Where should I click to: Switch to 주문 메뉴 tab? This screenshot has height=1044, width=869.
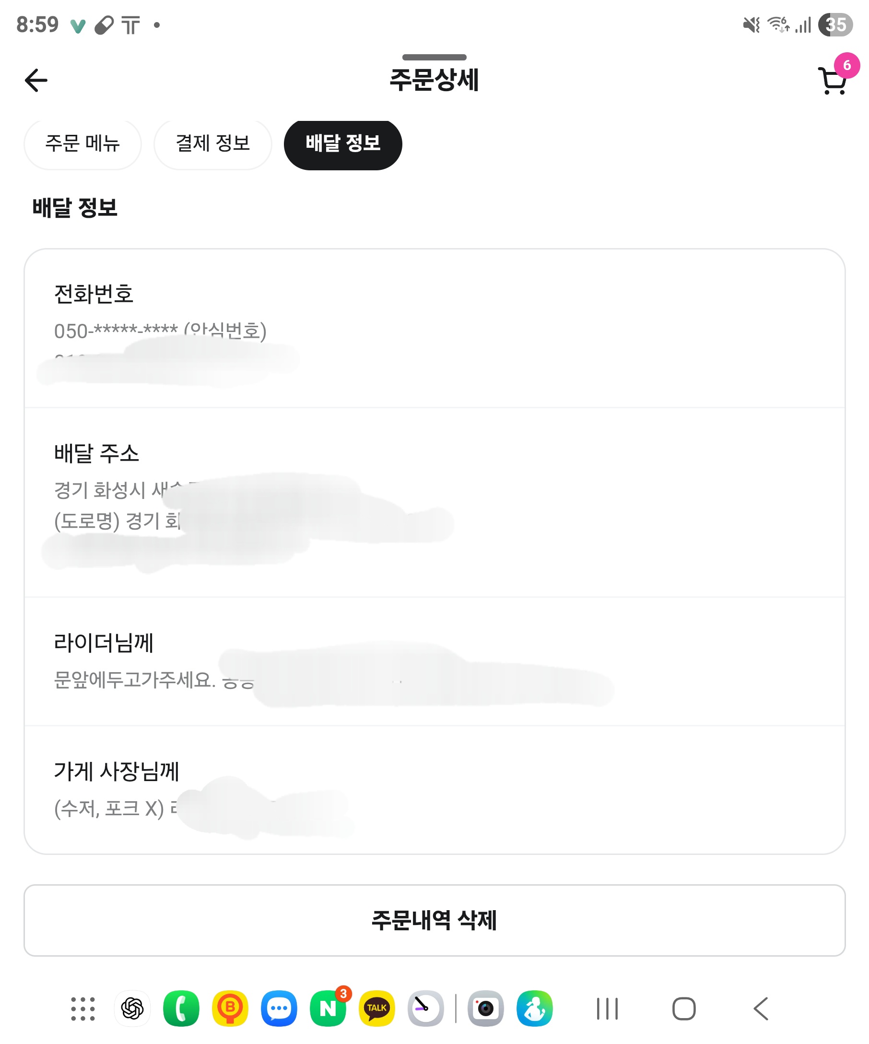[82, 143]
